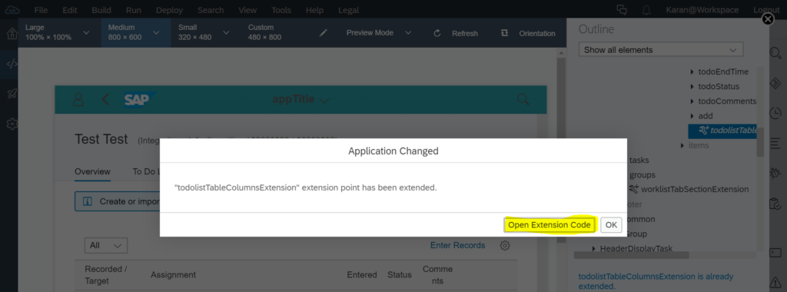Click the Open Extension Code button
This screenshot has width=787, height=292.
click(549, 225)
